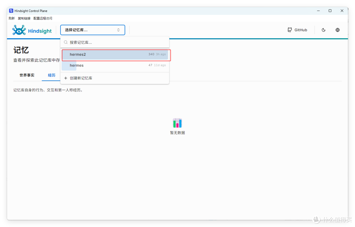Open the language globe icon menu
This screenshot has height=227, width=355.
[337, 30]
